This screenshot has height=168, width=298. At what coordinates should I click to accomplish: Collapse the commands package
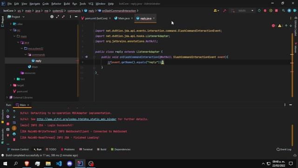tap(26, 55)
